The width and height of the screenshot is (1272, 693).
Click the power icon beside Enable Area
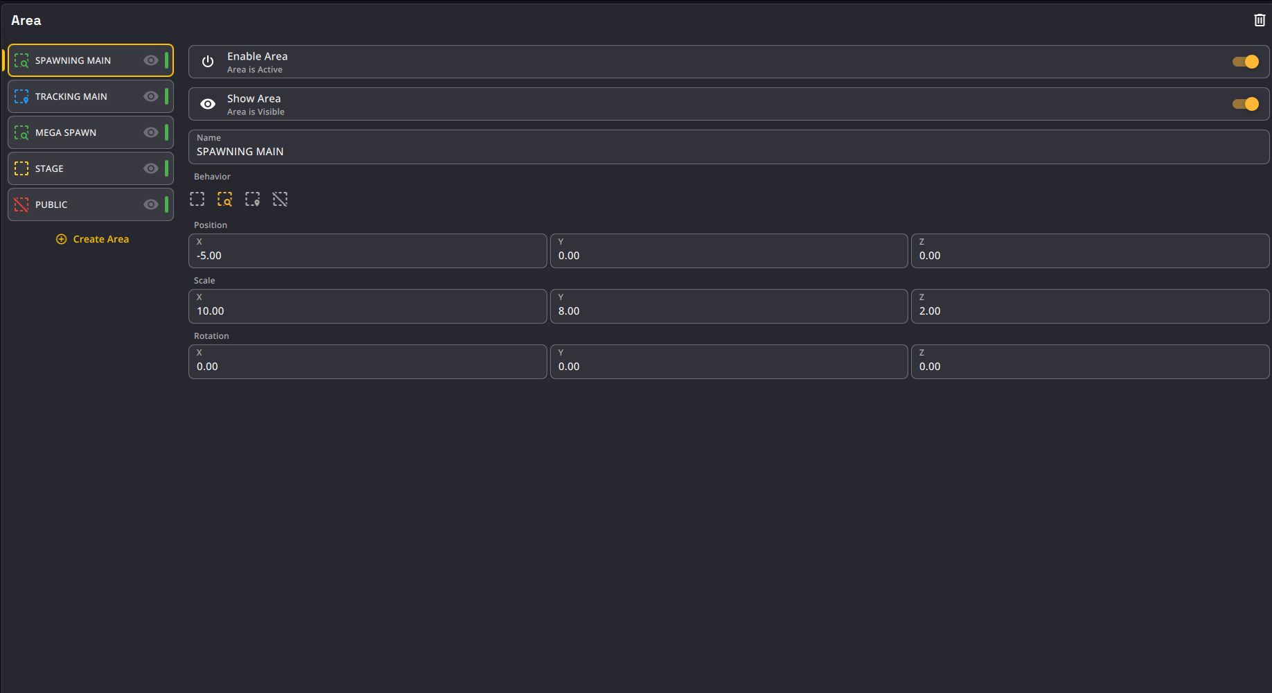(x=208, y=62)
